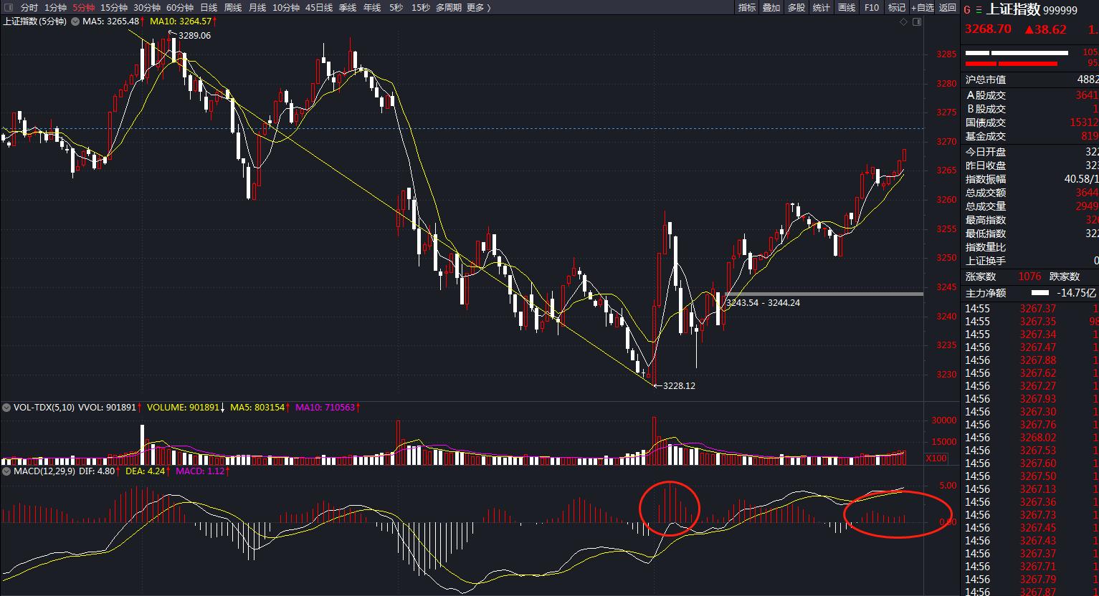
Task: Click the green list icon beside 上证指数
Action: click(x=979, y=10)
